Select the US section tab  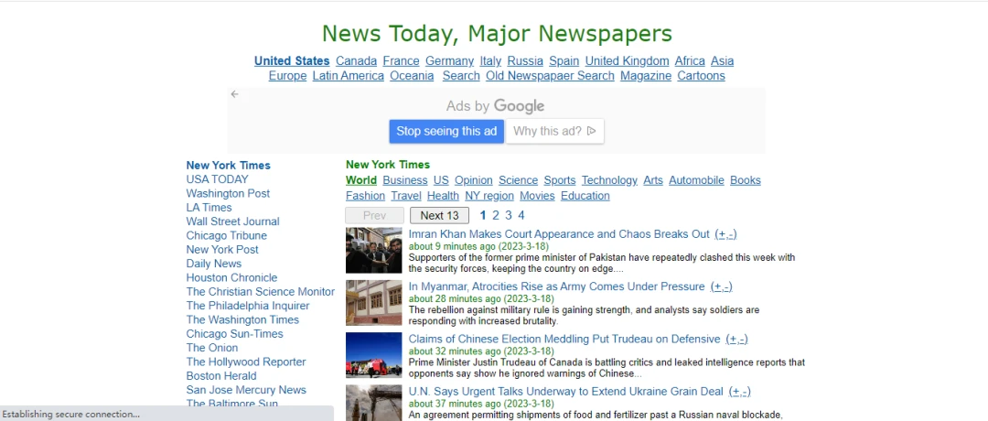(x=441, y=180)
